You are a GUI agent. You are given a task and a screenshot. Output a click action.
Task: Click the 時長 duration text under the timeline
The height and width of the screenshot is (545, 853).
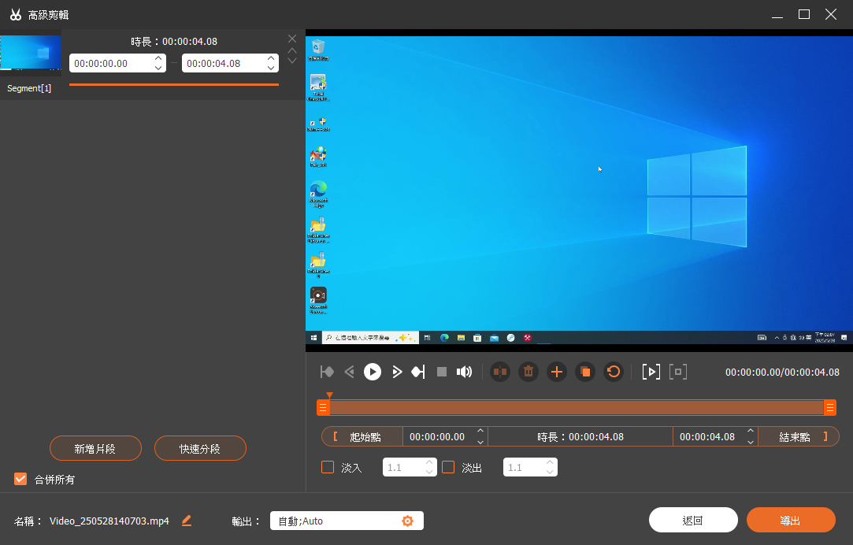point(580,437)
